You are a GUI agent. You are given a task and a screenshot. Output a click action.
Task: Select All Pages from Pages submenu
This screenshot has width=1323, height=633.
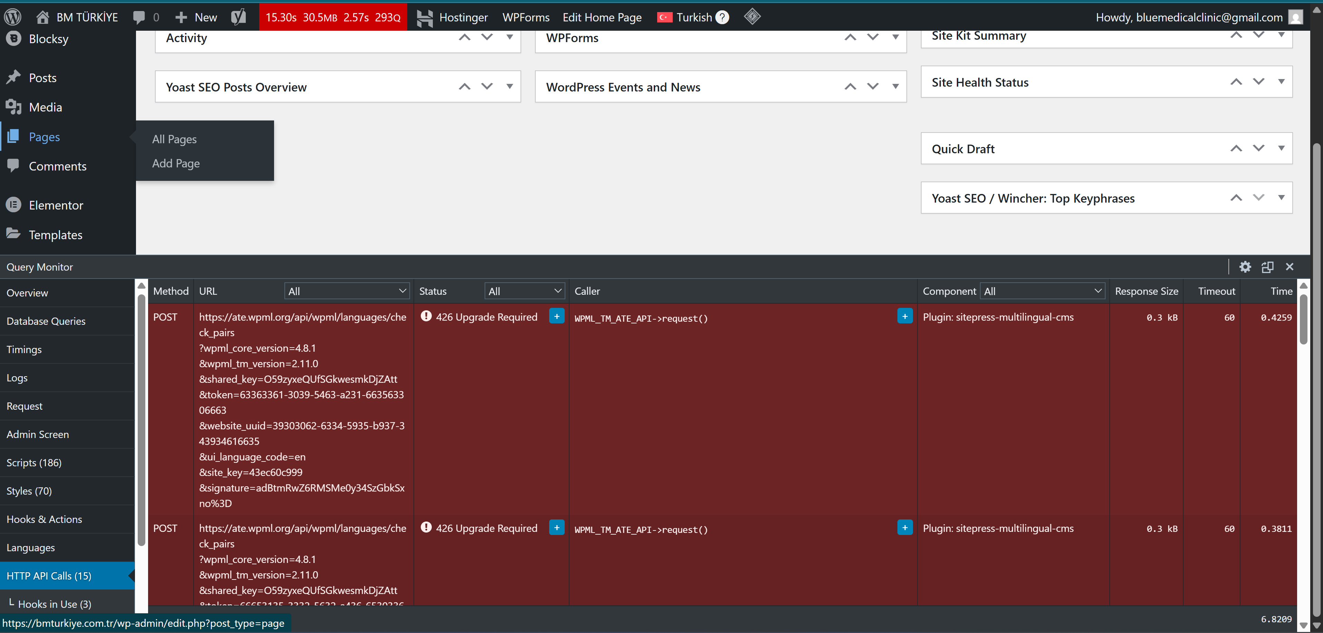174,139
